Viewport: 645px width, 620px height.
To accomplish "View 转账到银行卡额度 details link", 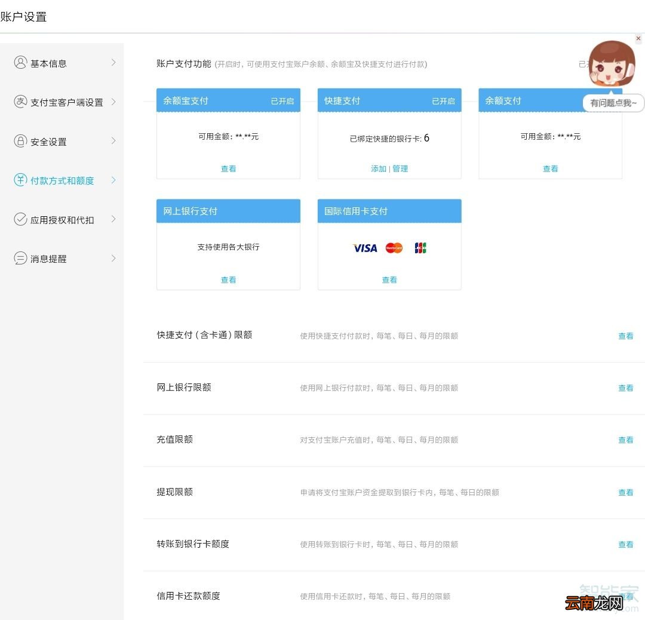I will pos(626,544).
